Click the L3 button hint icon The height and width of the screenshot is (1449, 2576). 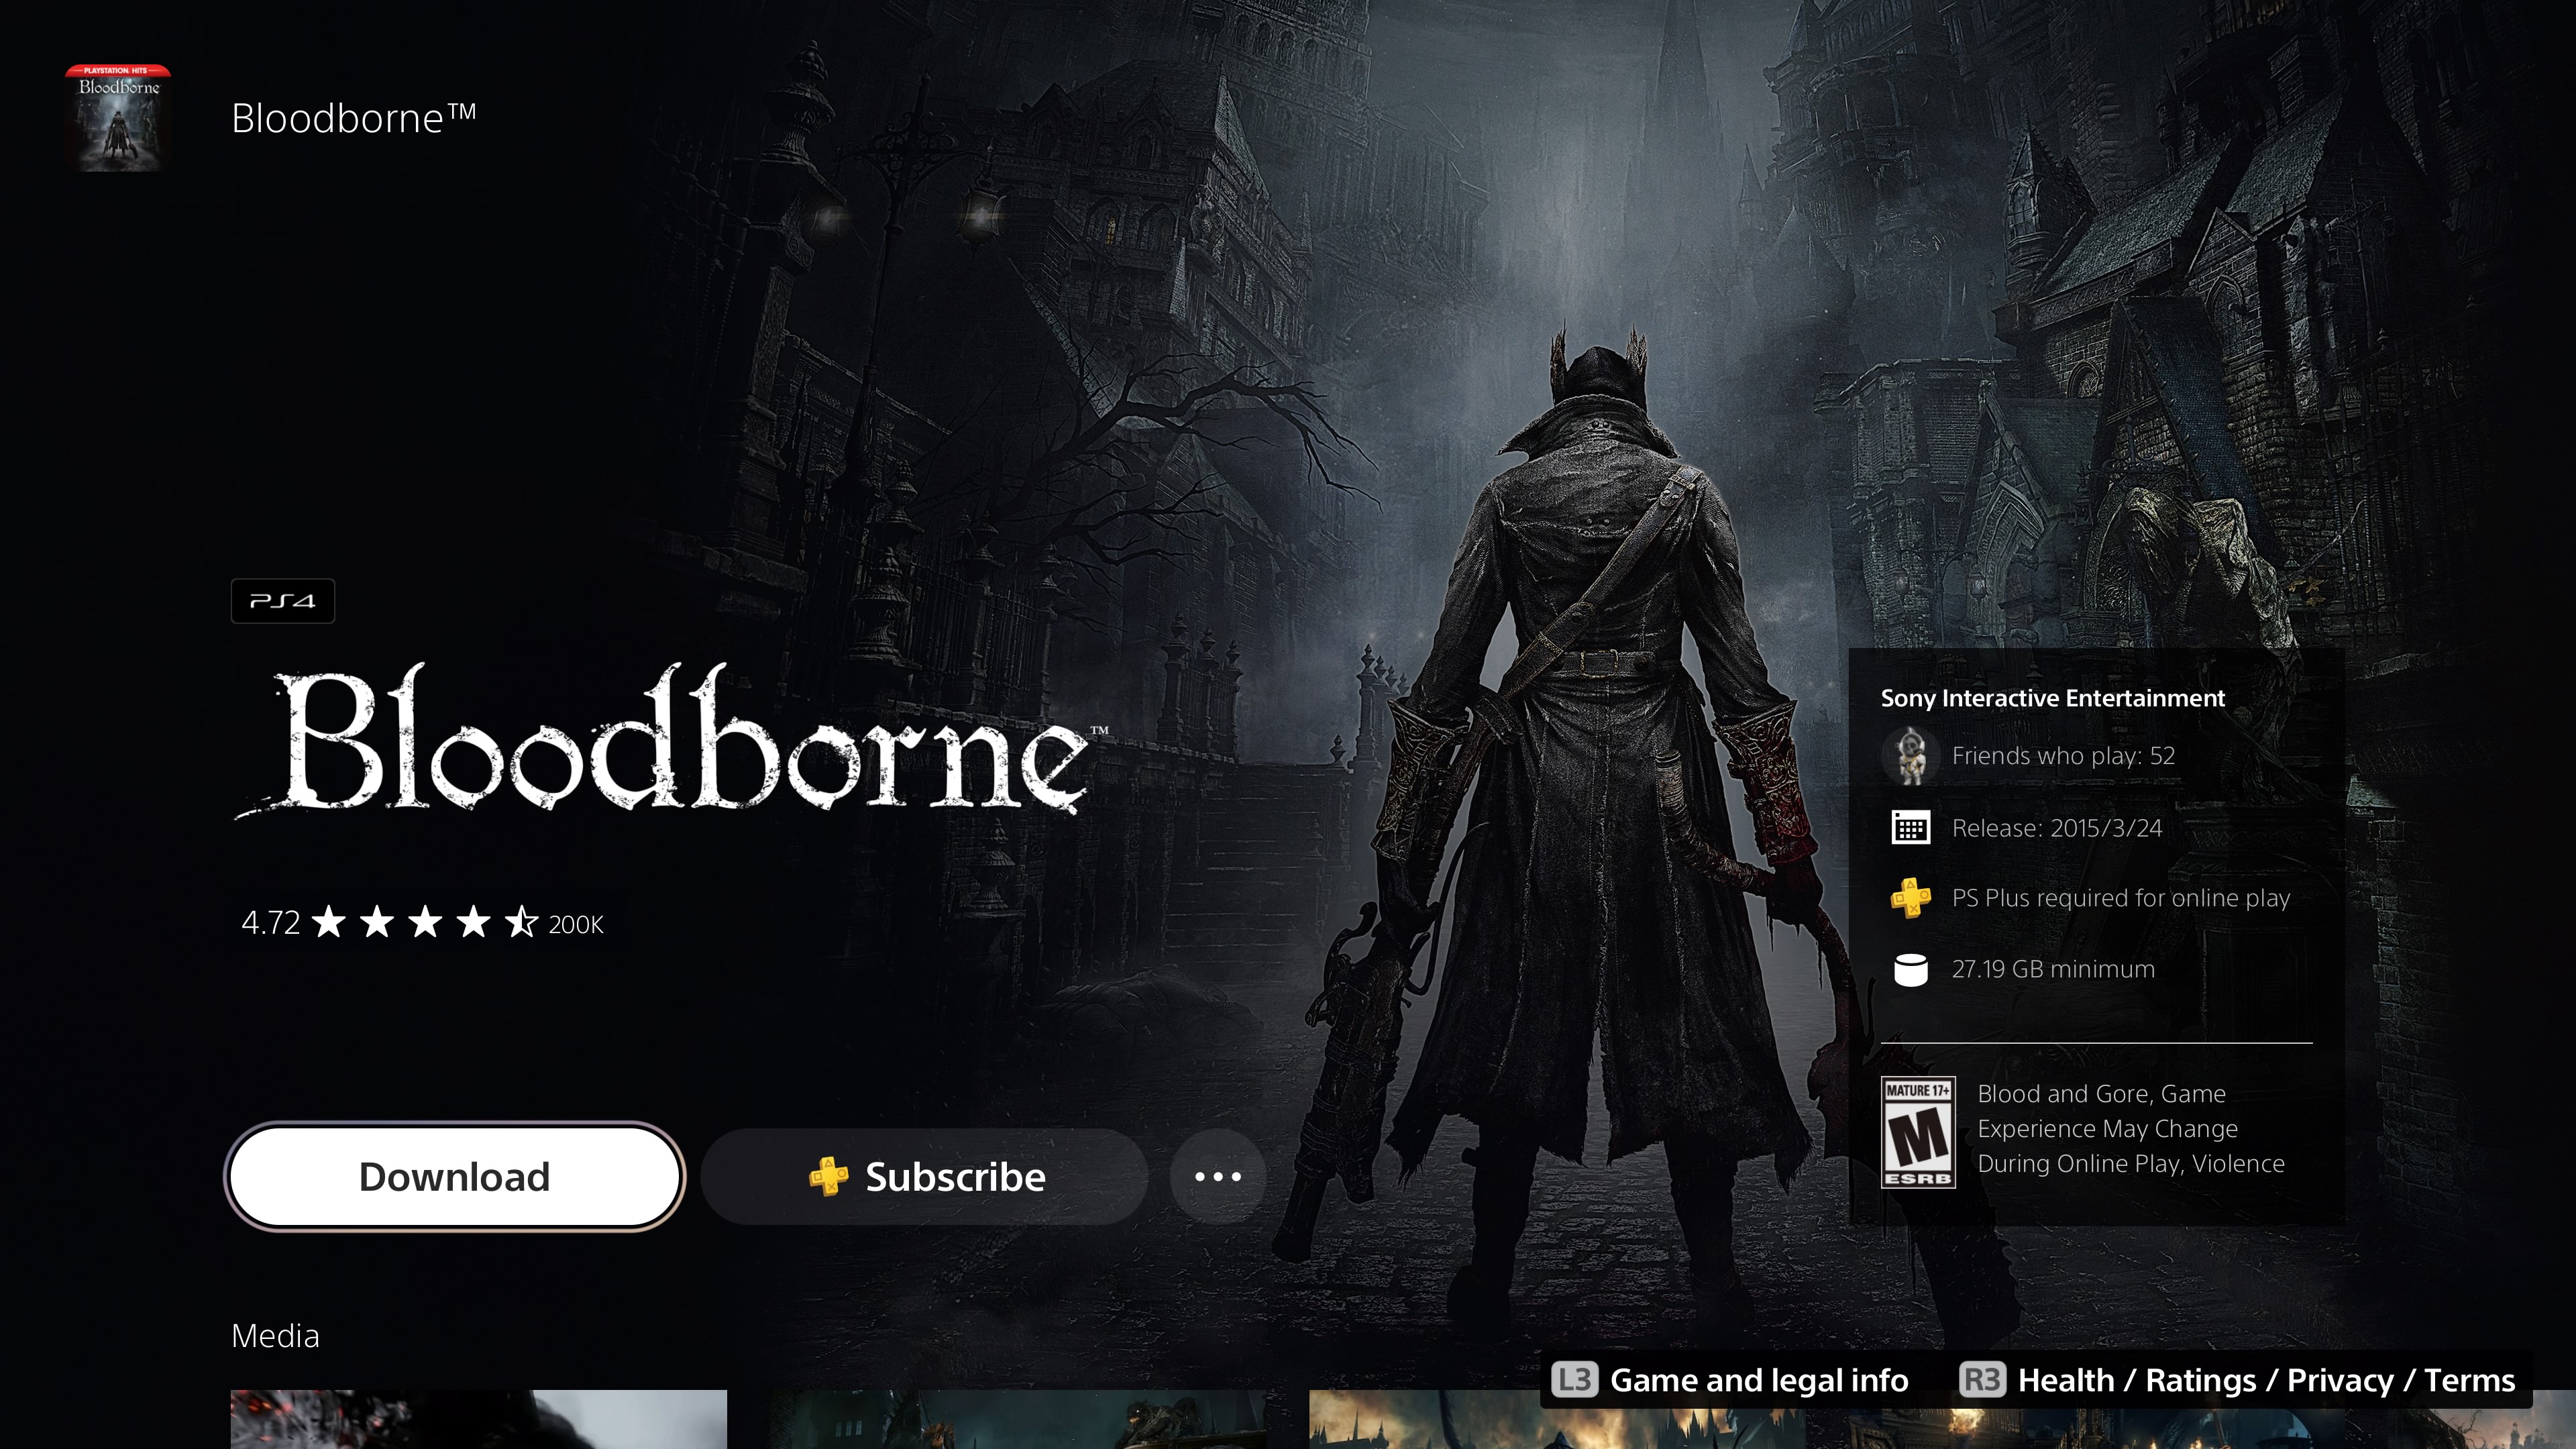click(x=1575, y=1380)
